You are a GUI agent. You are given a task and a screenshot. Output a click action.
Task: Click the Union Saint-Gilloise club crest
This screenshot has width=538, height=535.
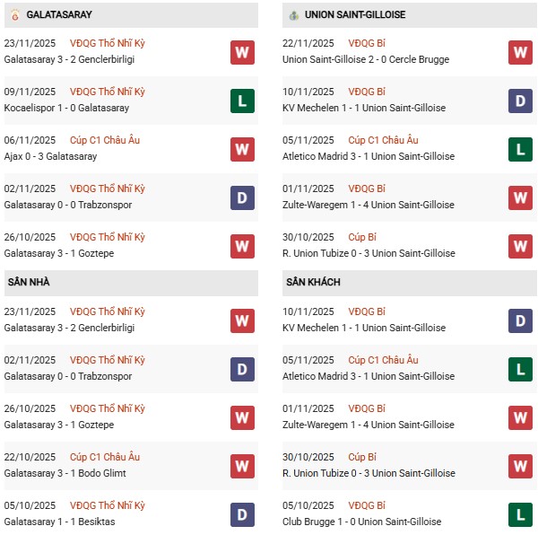[x=293, y=15]
